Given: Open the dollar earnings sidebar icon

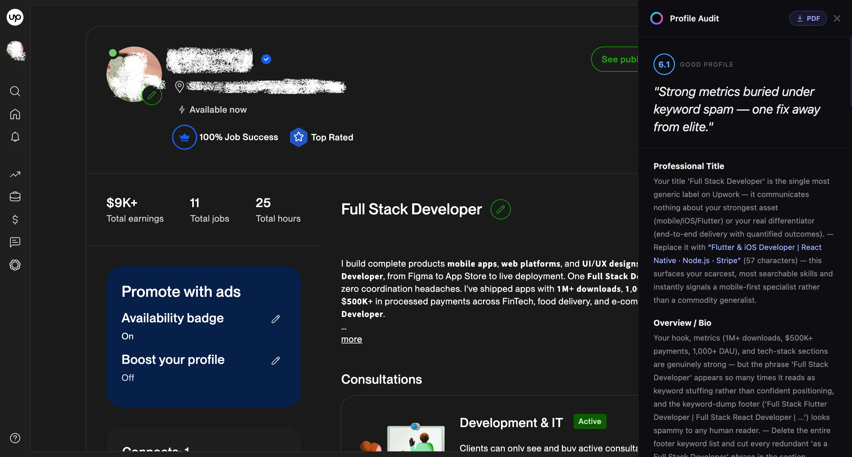Looking at the screenshot, I should coord(15,219).
